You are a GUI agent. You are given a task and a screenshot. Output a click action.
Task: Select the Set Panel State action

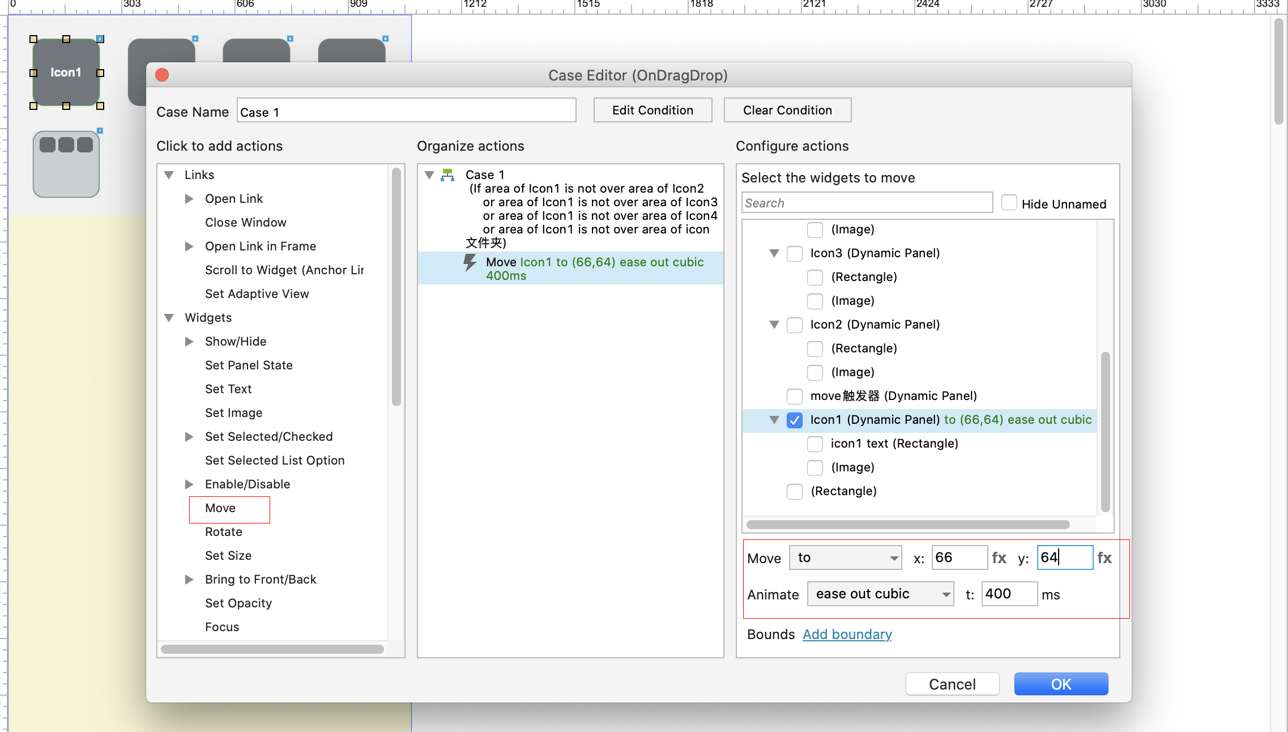(249, 365)
